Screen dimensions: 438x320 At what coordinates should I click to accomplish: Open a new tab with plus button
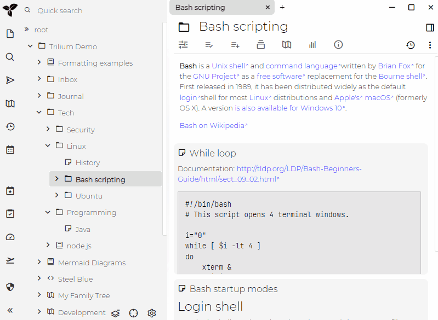tap(282, 8)
